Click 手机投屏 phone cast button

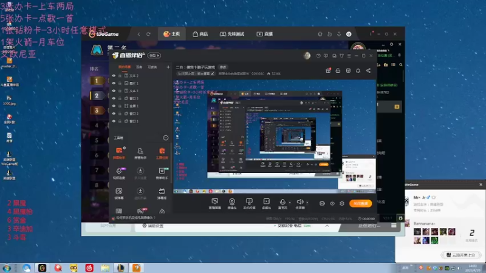pyautogui.click(x=249, y=204)
